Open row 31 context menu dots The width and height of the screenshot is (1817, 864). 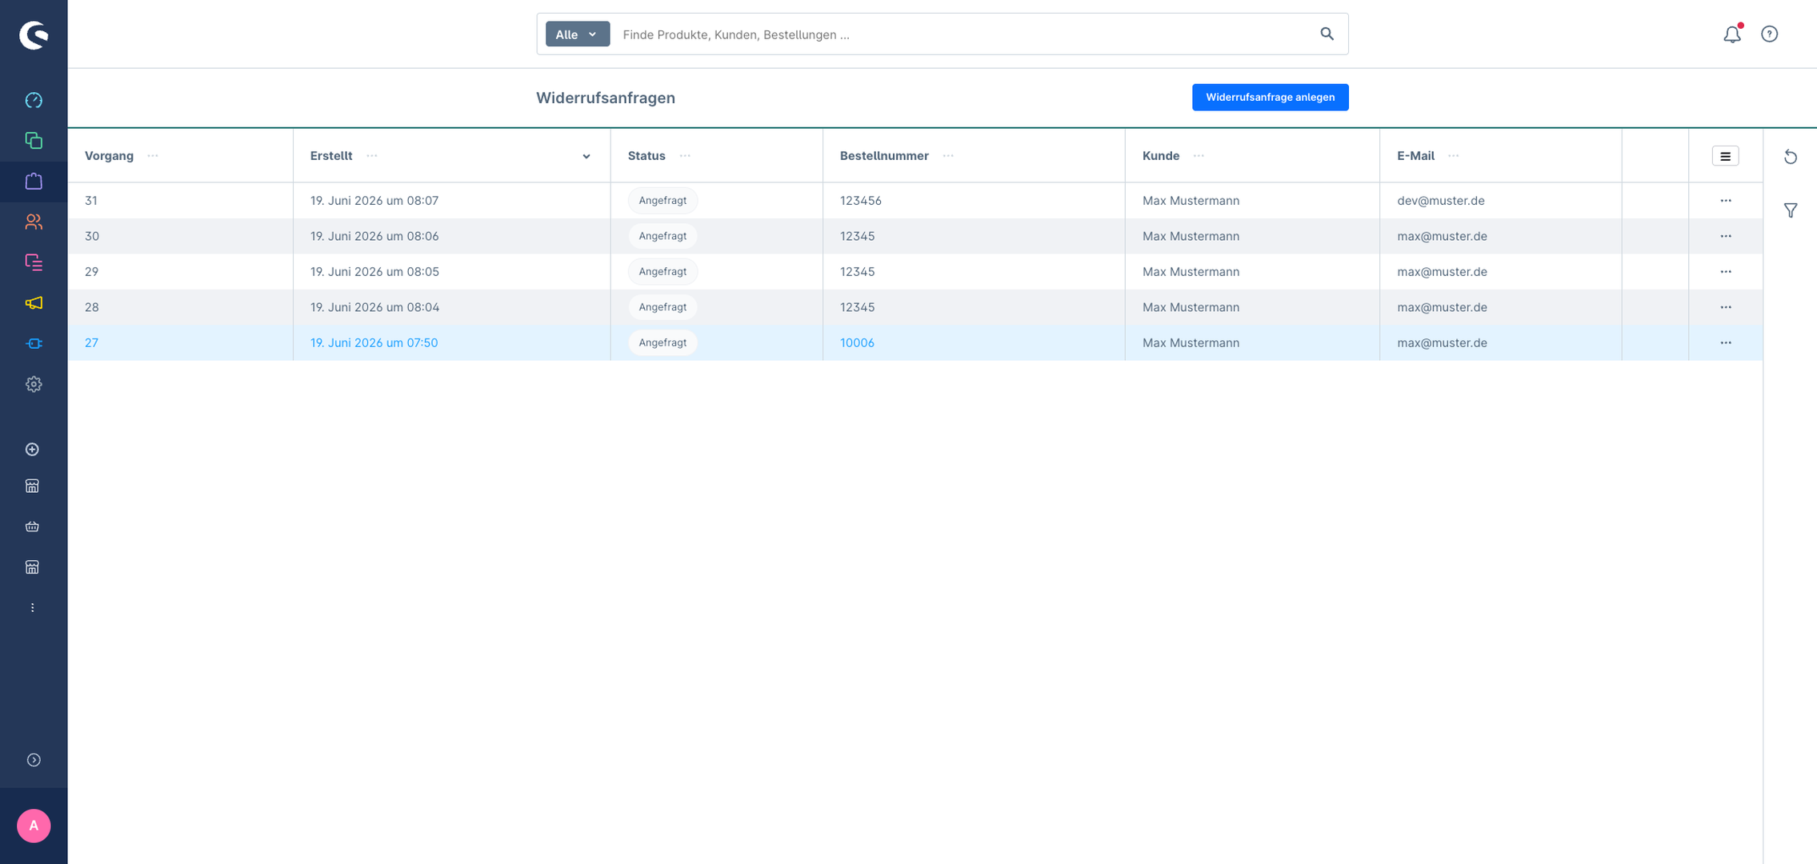pos(1726,201)
